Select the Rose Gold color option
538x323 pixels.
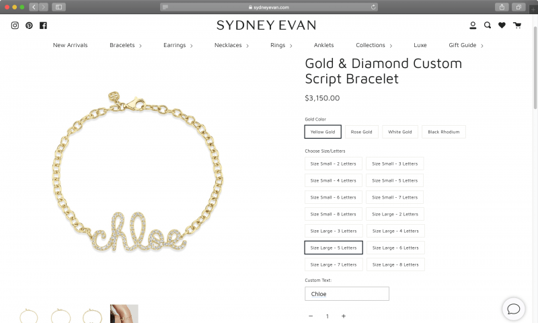(x=361, y=132)
